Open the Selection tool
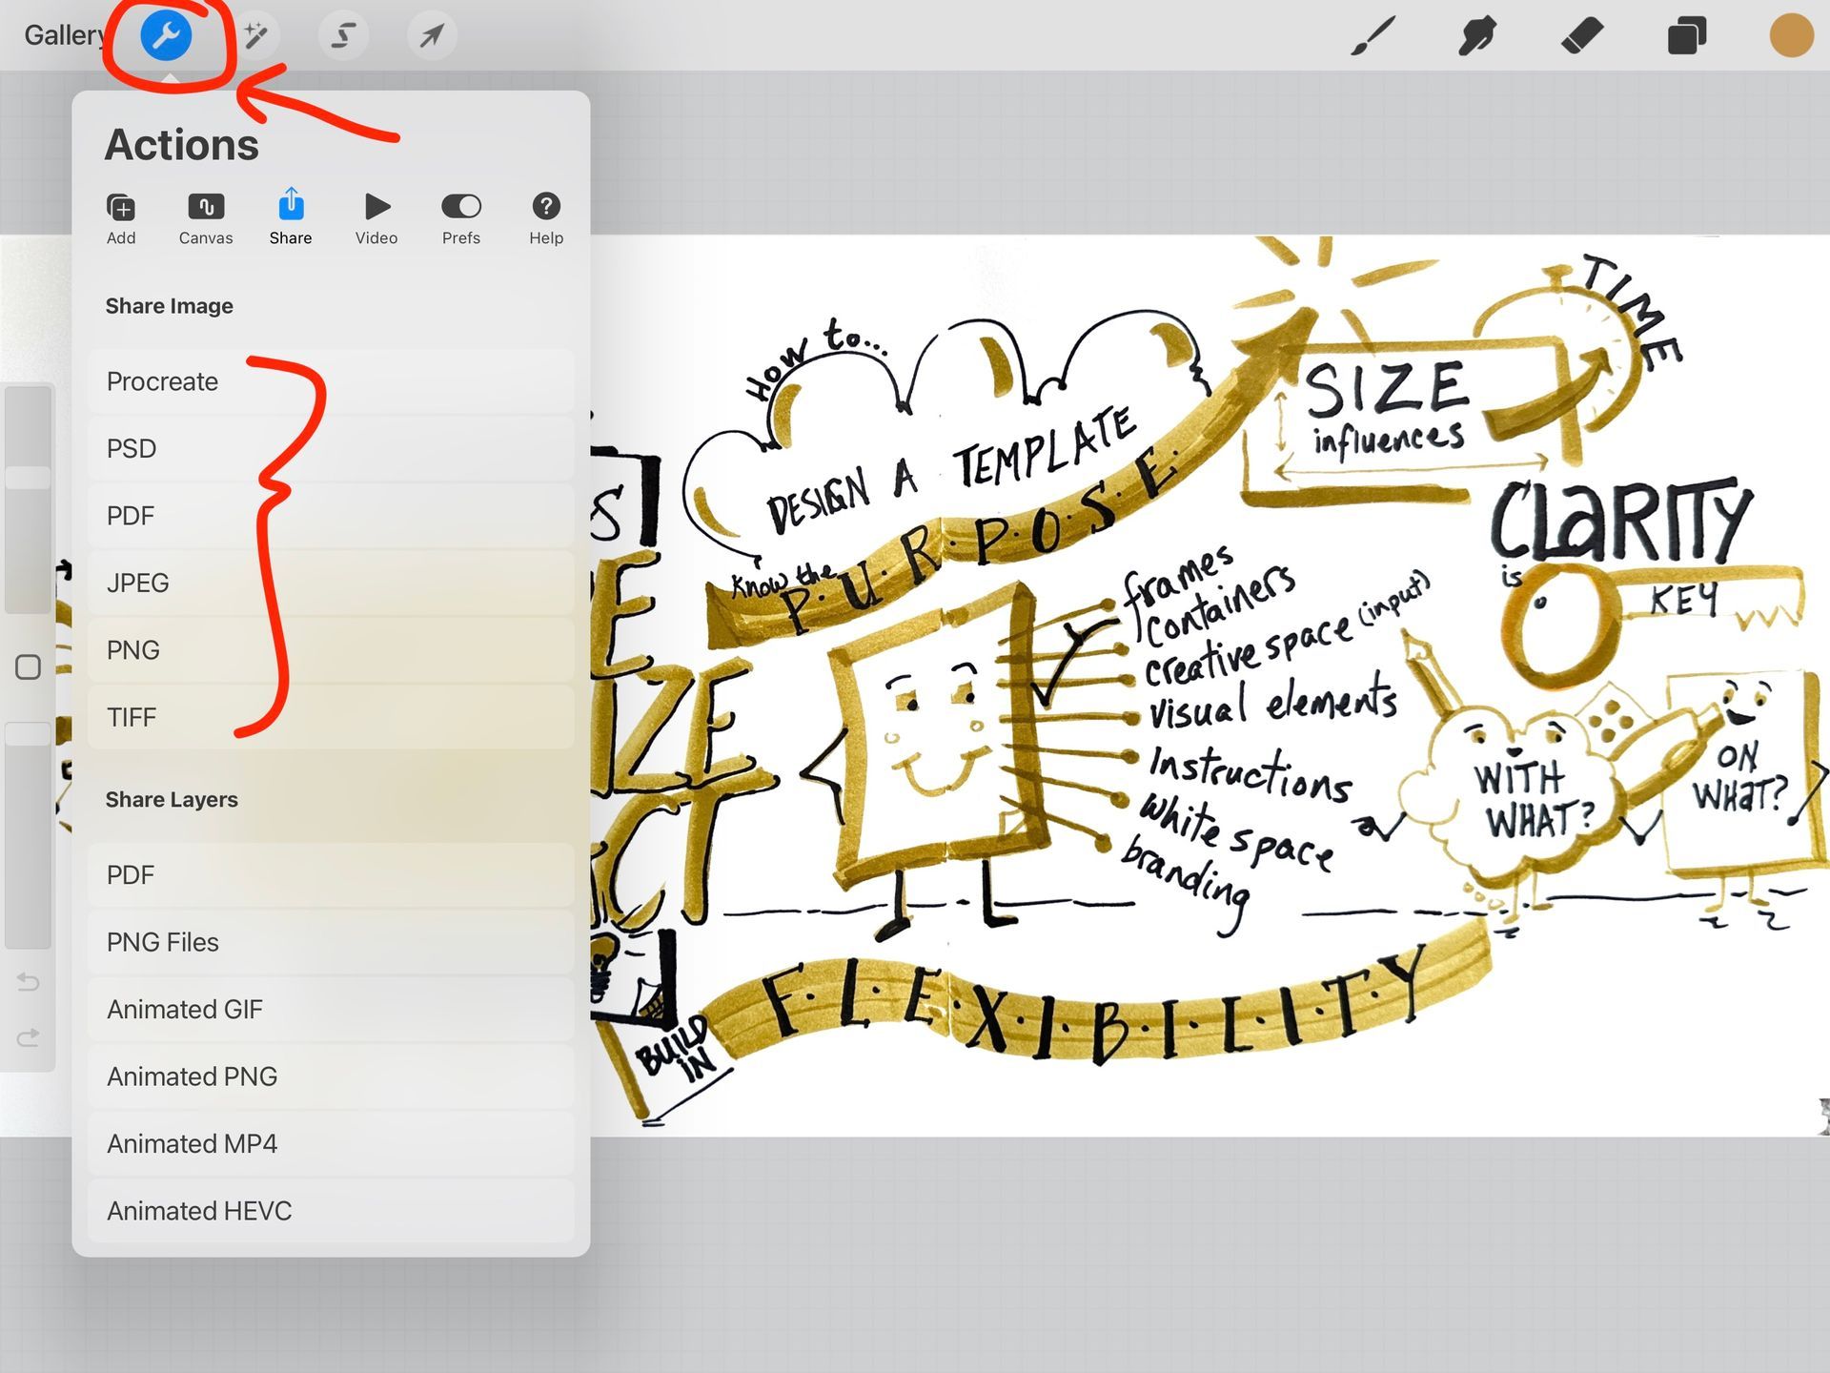 pyautogui.click(x=343, y=36)
